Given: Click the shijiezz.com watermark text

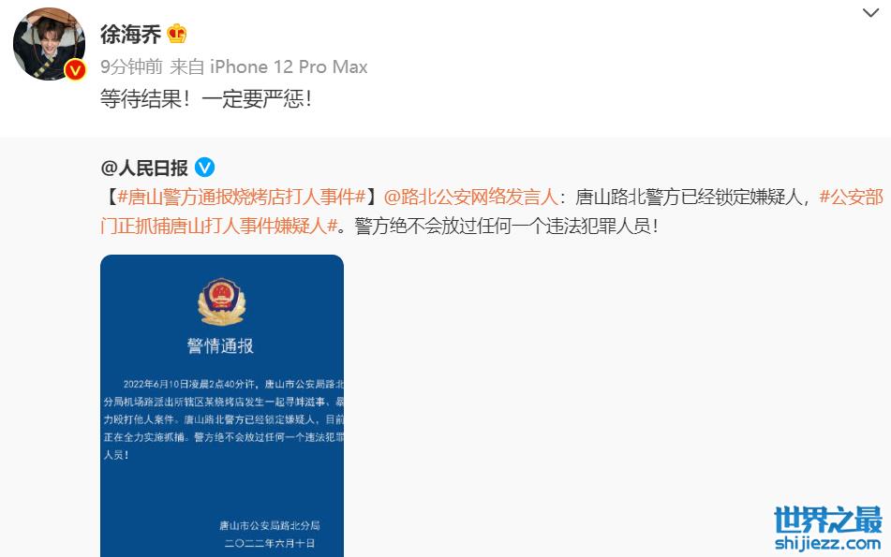Looking at the screenshot, I should coord(828,543).
